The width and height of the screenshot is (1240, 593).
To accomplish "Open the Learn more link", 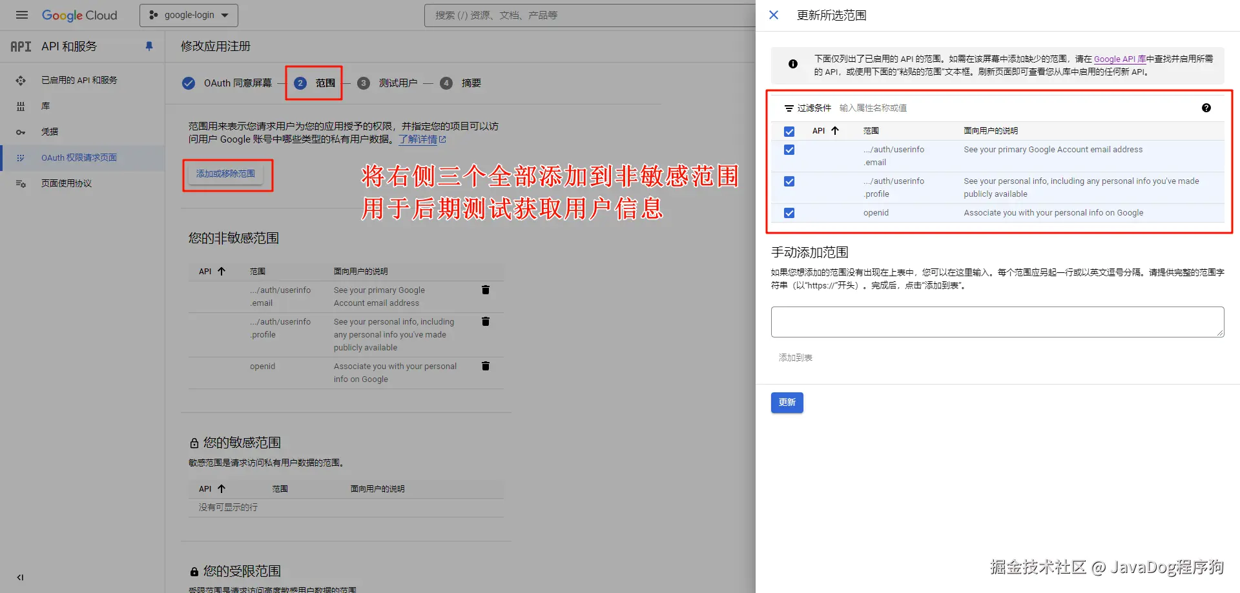I will (x=422, y=139).
